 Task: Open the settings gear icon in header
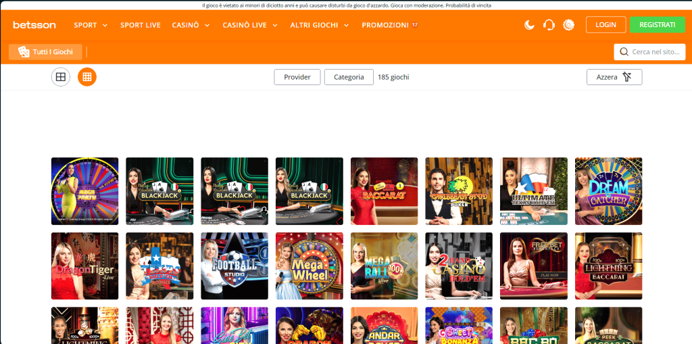568,25
